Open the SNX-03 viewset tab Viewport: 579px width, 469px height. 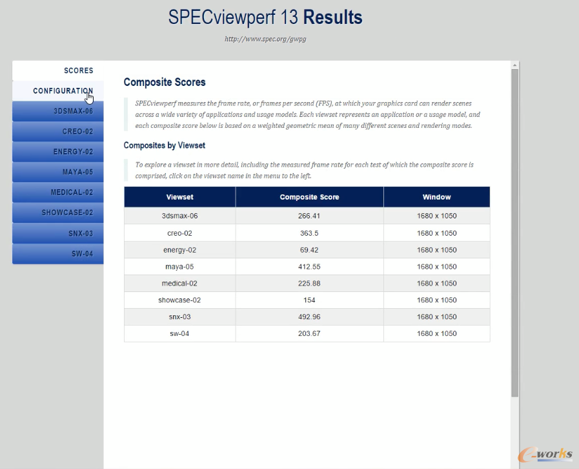coord(58,234)
